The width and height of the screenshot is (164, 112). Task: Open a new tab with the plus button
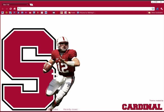31,5
